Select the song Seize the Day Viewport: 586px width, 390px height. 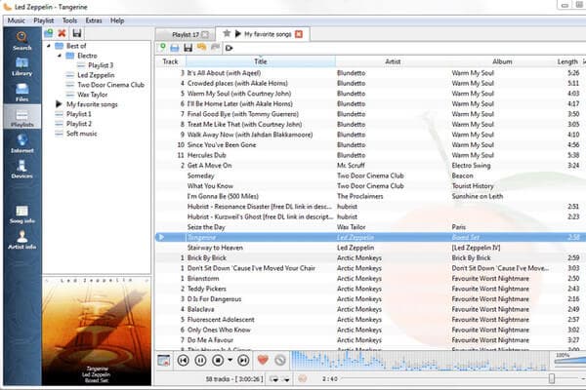tap(206, 227)
